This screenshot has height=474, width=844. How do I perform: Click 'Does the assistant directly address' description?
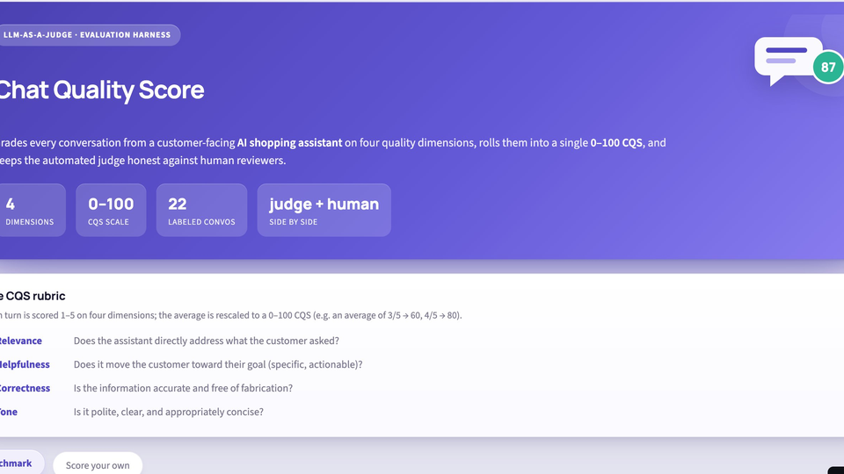(206, 341)
